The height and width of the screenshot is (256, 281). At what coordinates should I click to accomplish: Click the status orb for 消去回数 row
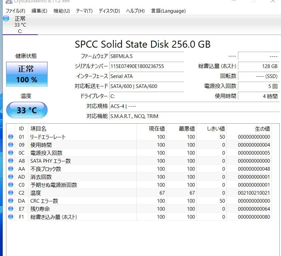click(x=11, y=177)
